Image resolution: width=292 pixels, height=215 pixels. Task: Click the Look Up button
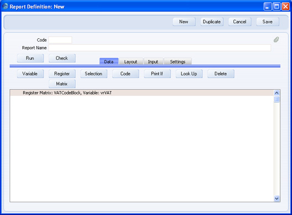coord(189,74)
